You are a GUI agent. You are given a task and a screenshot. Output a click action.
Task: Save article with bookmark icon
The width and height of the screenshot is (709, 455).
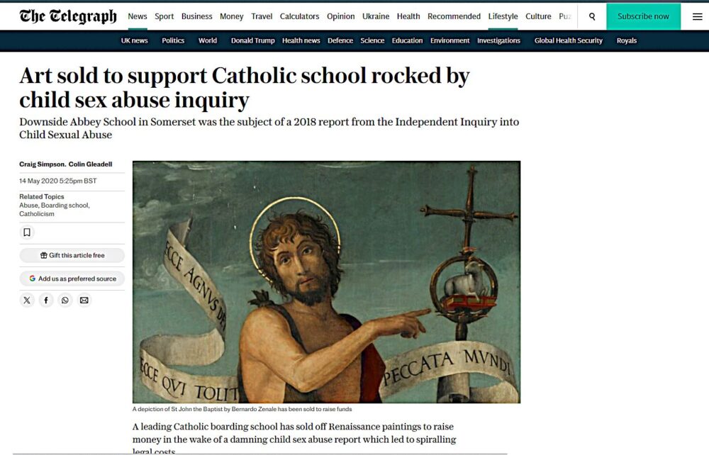tap(27, 232)
